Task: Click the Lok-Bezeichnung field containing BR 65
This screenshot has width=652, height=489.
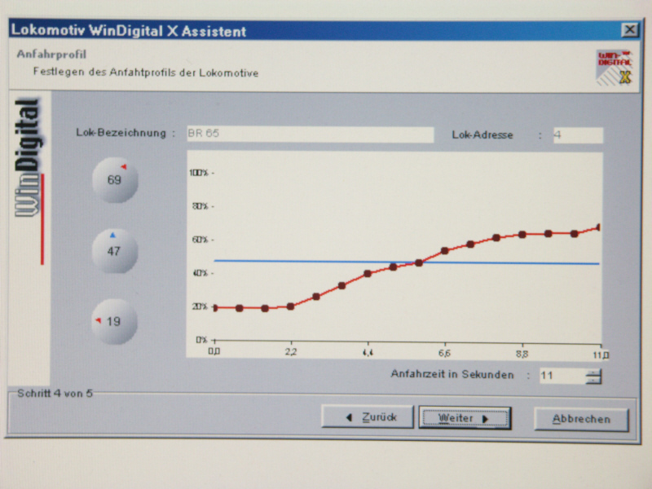Action: coord(311,134)
